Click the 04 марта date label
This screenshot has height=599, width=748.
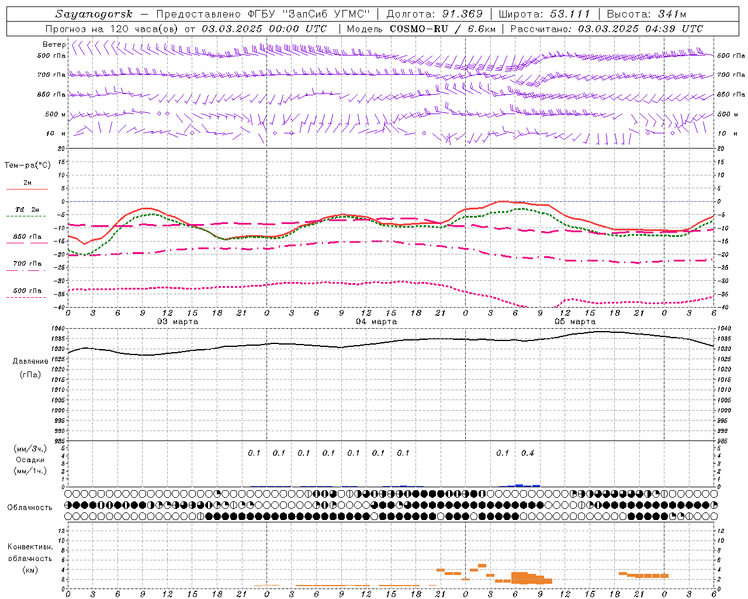376,322
